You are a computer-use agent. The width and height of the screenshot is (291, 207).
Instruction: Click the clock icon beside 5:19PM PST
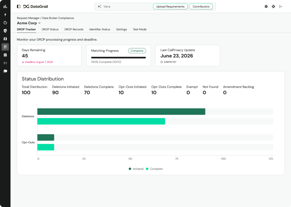162,62
